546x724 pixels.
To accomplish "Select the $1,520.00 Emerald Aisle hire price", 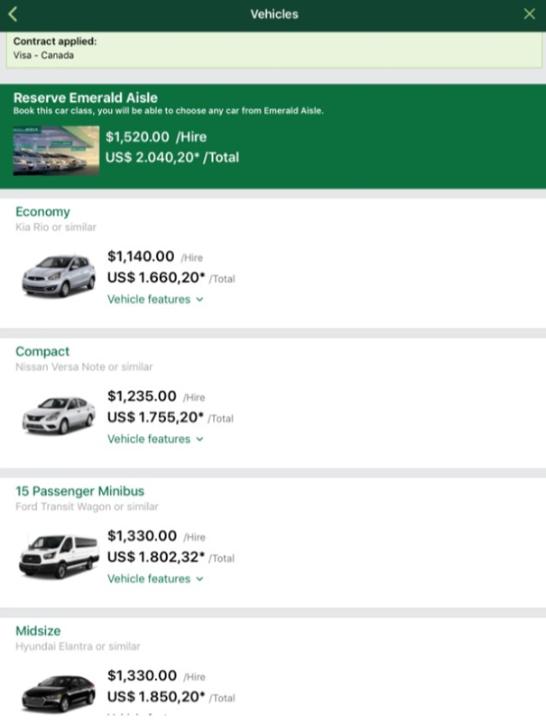I will click(x=137, y=138).
